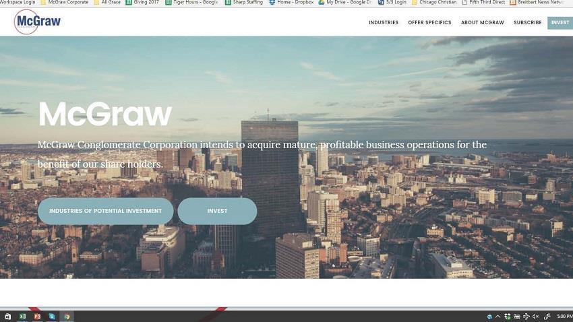Go to Offer Specifics in the navbar
The image size is (573, 322).
click(x=429, y=23)
